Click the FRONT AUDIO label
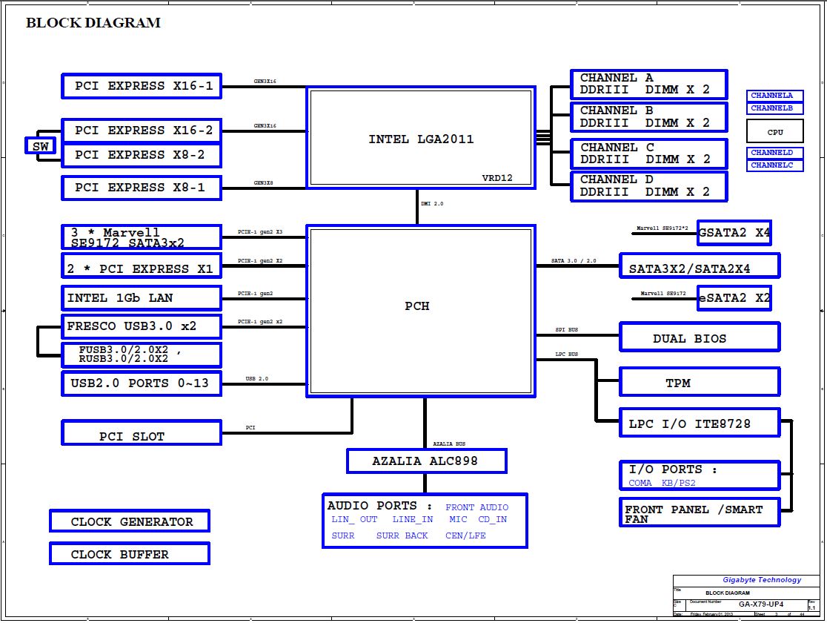This screenshot has width=827, height=623. (476, 507)
